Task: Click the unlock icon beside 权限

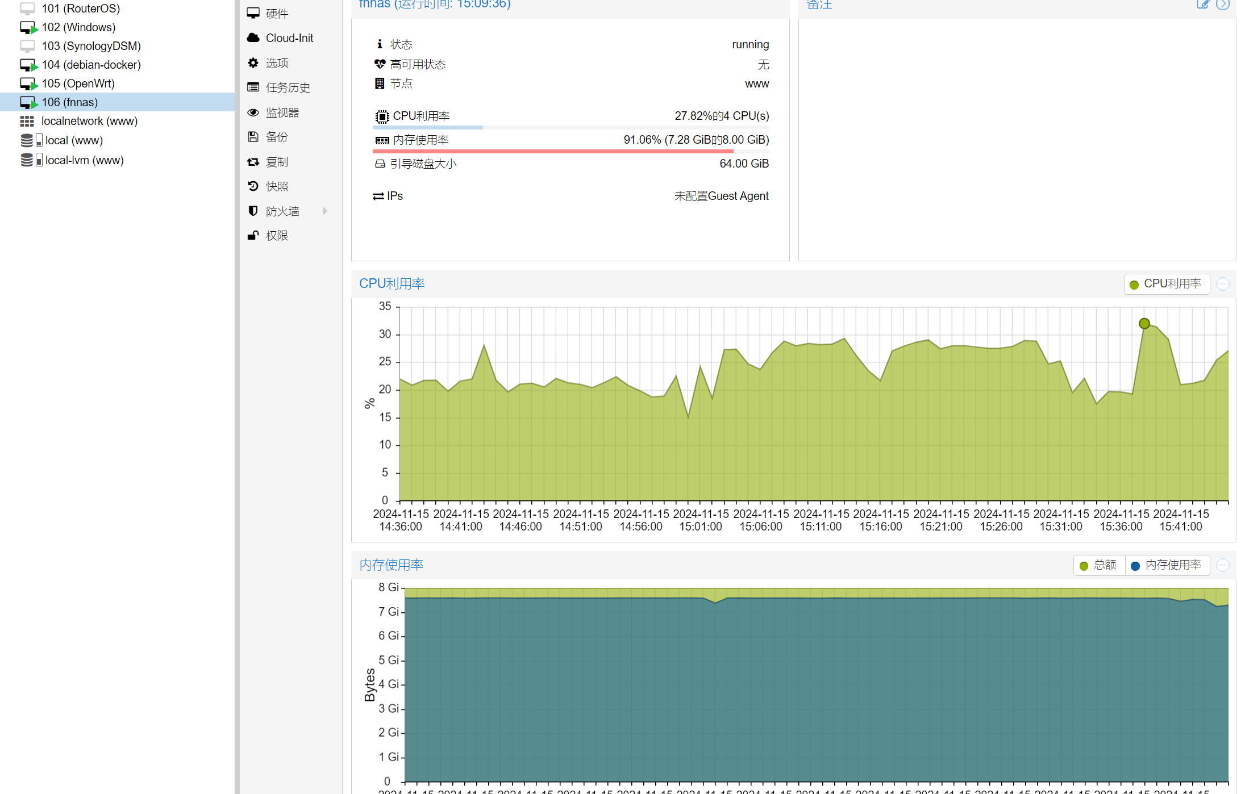Action: pyautogui.click(x=253, y=236)
